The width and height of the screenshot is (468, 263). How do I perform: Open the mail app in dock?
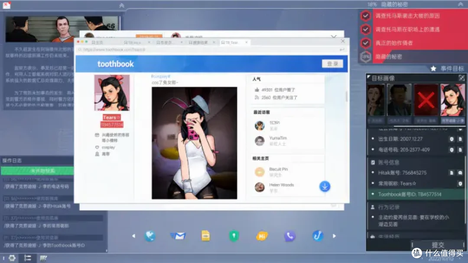[x=178, y=236]
